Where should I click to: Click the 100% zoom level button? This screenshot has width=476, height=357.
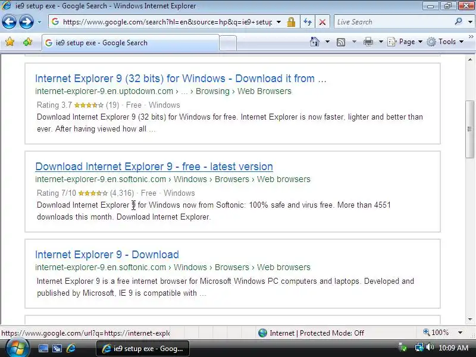[x=436, y=333]
